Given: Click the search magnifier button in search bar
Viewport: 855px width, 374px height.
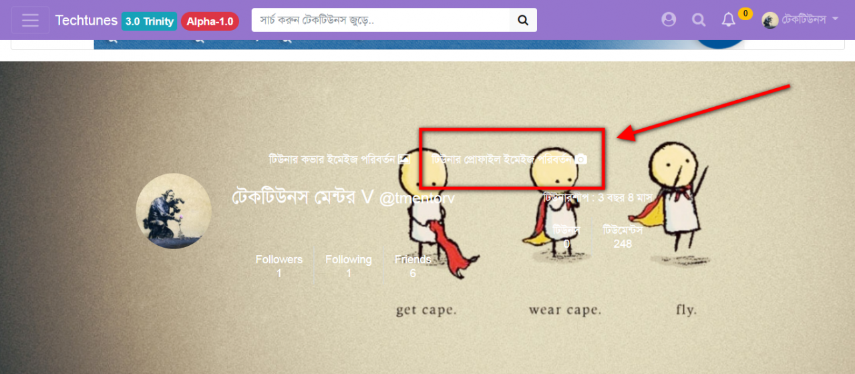Looking at the screenshot, I should pyautogui.click(x=523, y=20).
